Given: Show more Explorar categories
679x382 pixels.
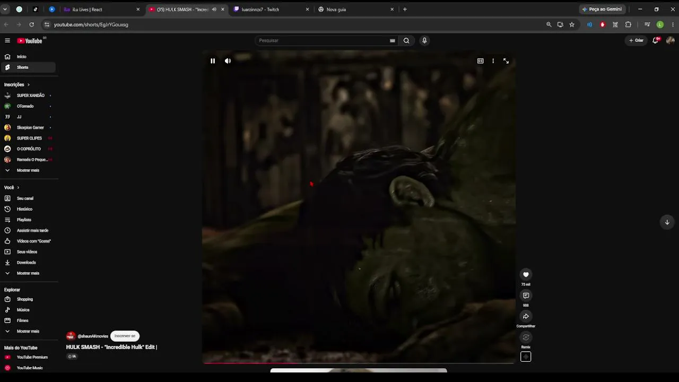Looking at the screenshot, I should tap(28, 331).
